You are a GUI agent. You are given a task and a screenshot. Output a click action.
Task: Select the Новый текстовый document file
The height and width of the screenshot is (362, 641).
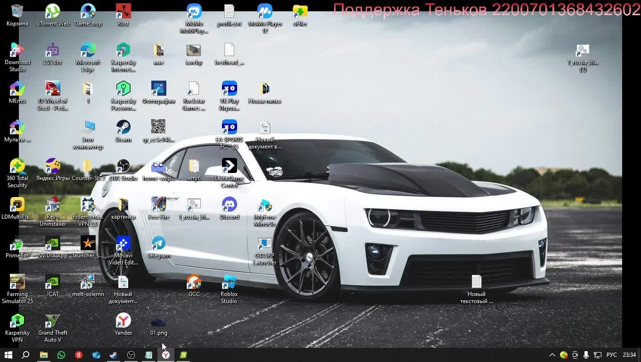click(x=477, y=289)
